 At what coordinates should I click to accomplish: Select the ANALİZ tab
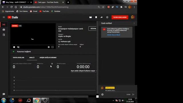click(x=32, y=58)
